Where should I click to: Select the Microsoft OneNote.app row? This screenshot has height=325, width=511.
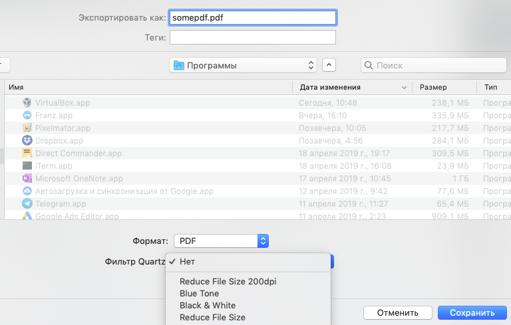point(257,179)
